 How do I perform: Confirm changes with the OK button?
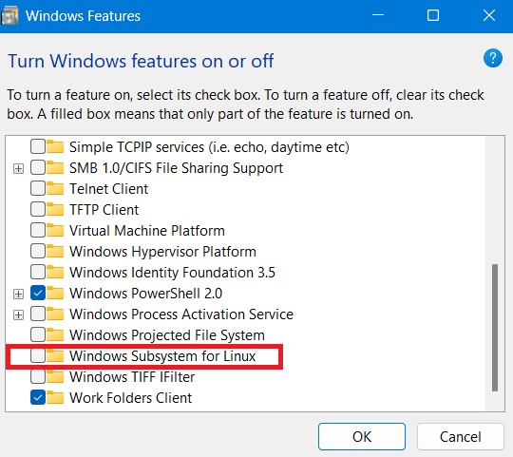(x=362, y=436)
